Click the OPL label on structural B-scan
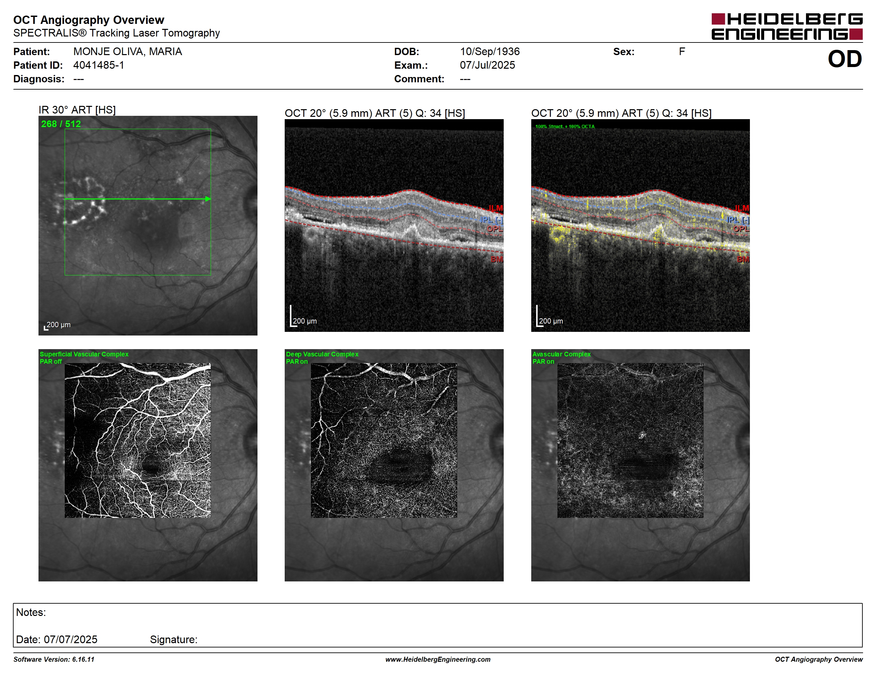Screen dimensions: 876x677 [x=495, y=229]
